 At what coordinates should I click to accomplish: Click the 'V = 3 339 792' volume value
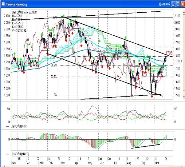[19, 30]
